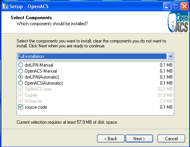This screenshot has height=147, width=190.
Task: Click the disabled maximize window button
Action: [176, 6]
